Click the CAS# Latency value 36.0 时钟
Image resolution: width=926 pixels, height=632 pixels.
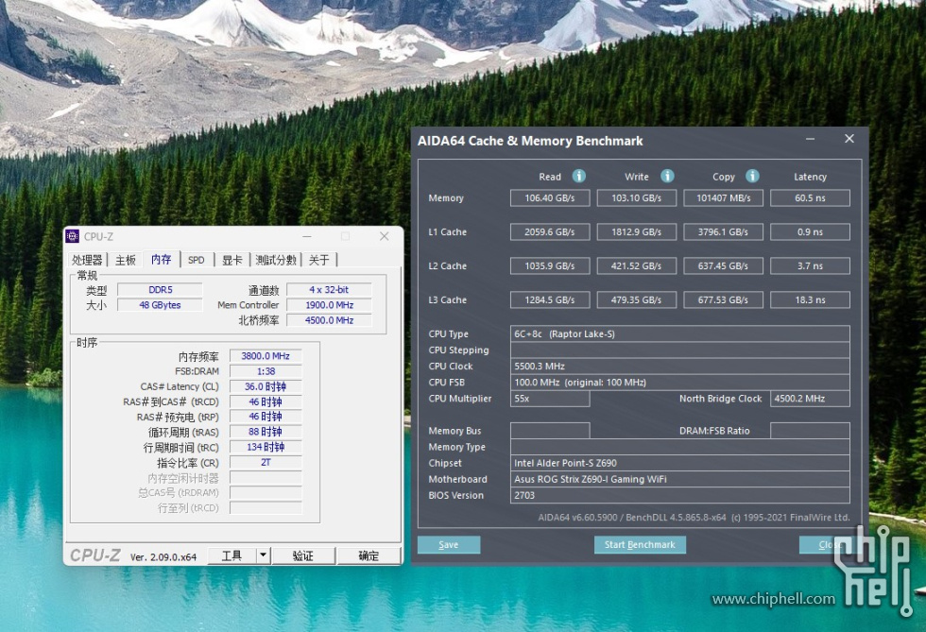266,386
